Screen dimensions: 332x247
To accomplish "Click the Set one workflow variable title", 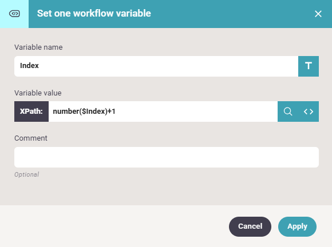I will click(x=94, y=14).
